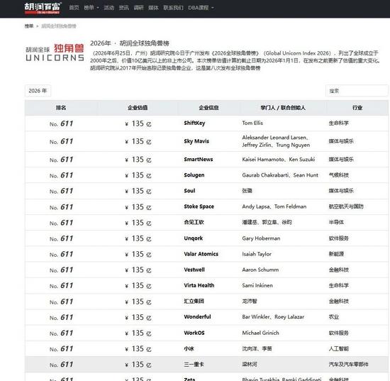Focus the 搜索 search input box

pyautogui.click(x=357, y=91)
